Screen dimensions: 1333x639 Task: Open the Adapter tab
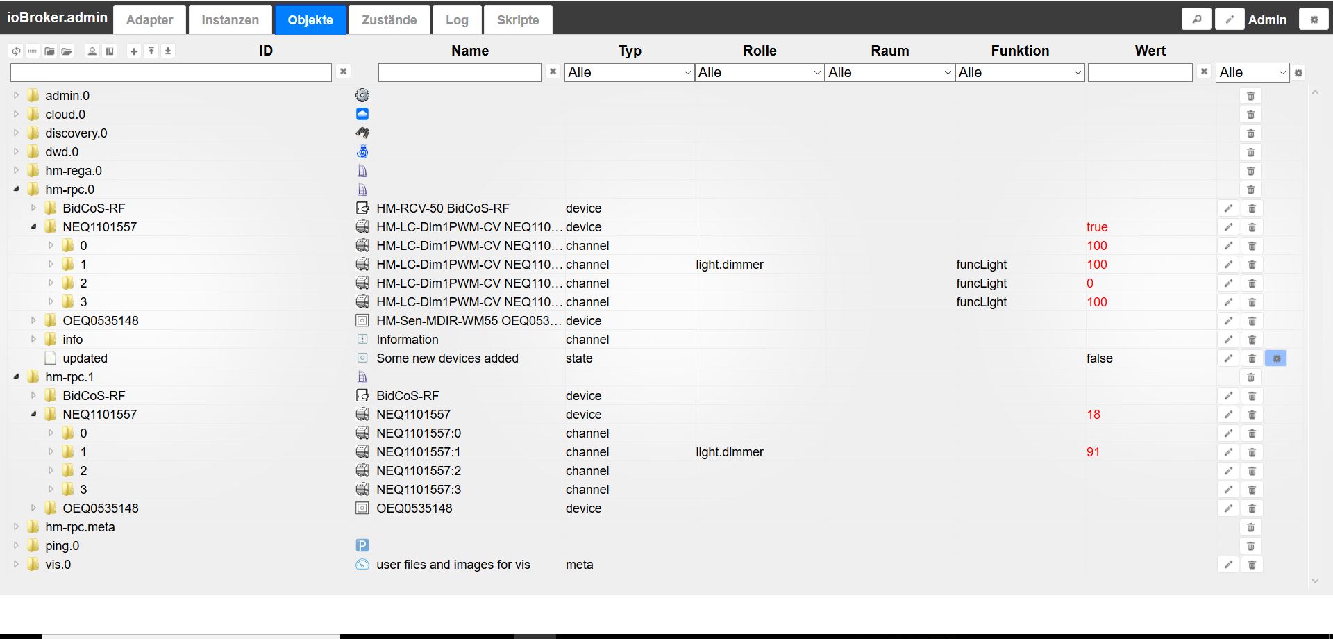click(149, 20)
